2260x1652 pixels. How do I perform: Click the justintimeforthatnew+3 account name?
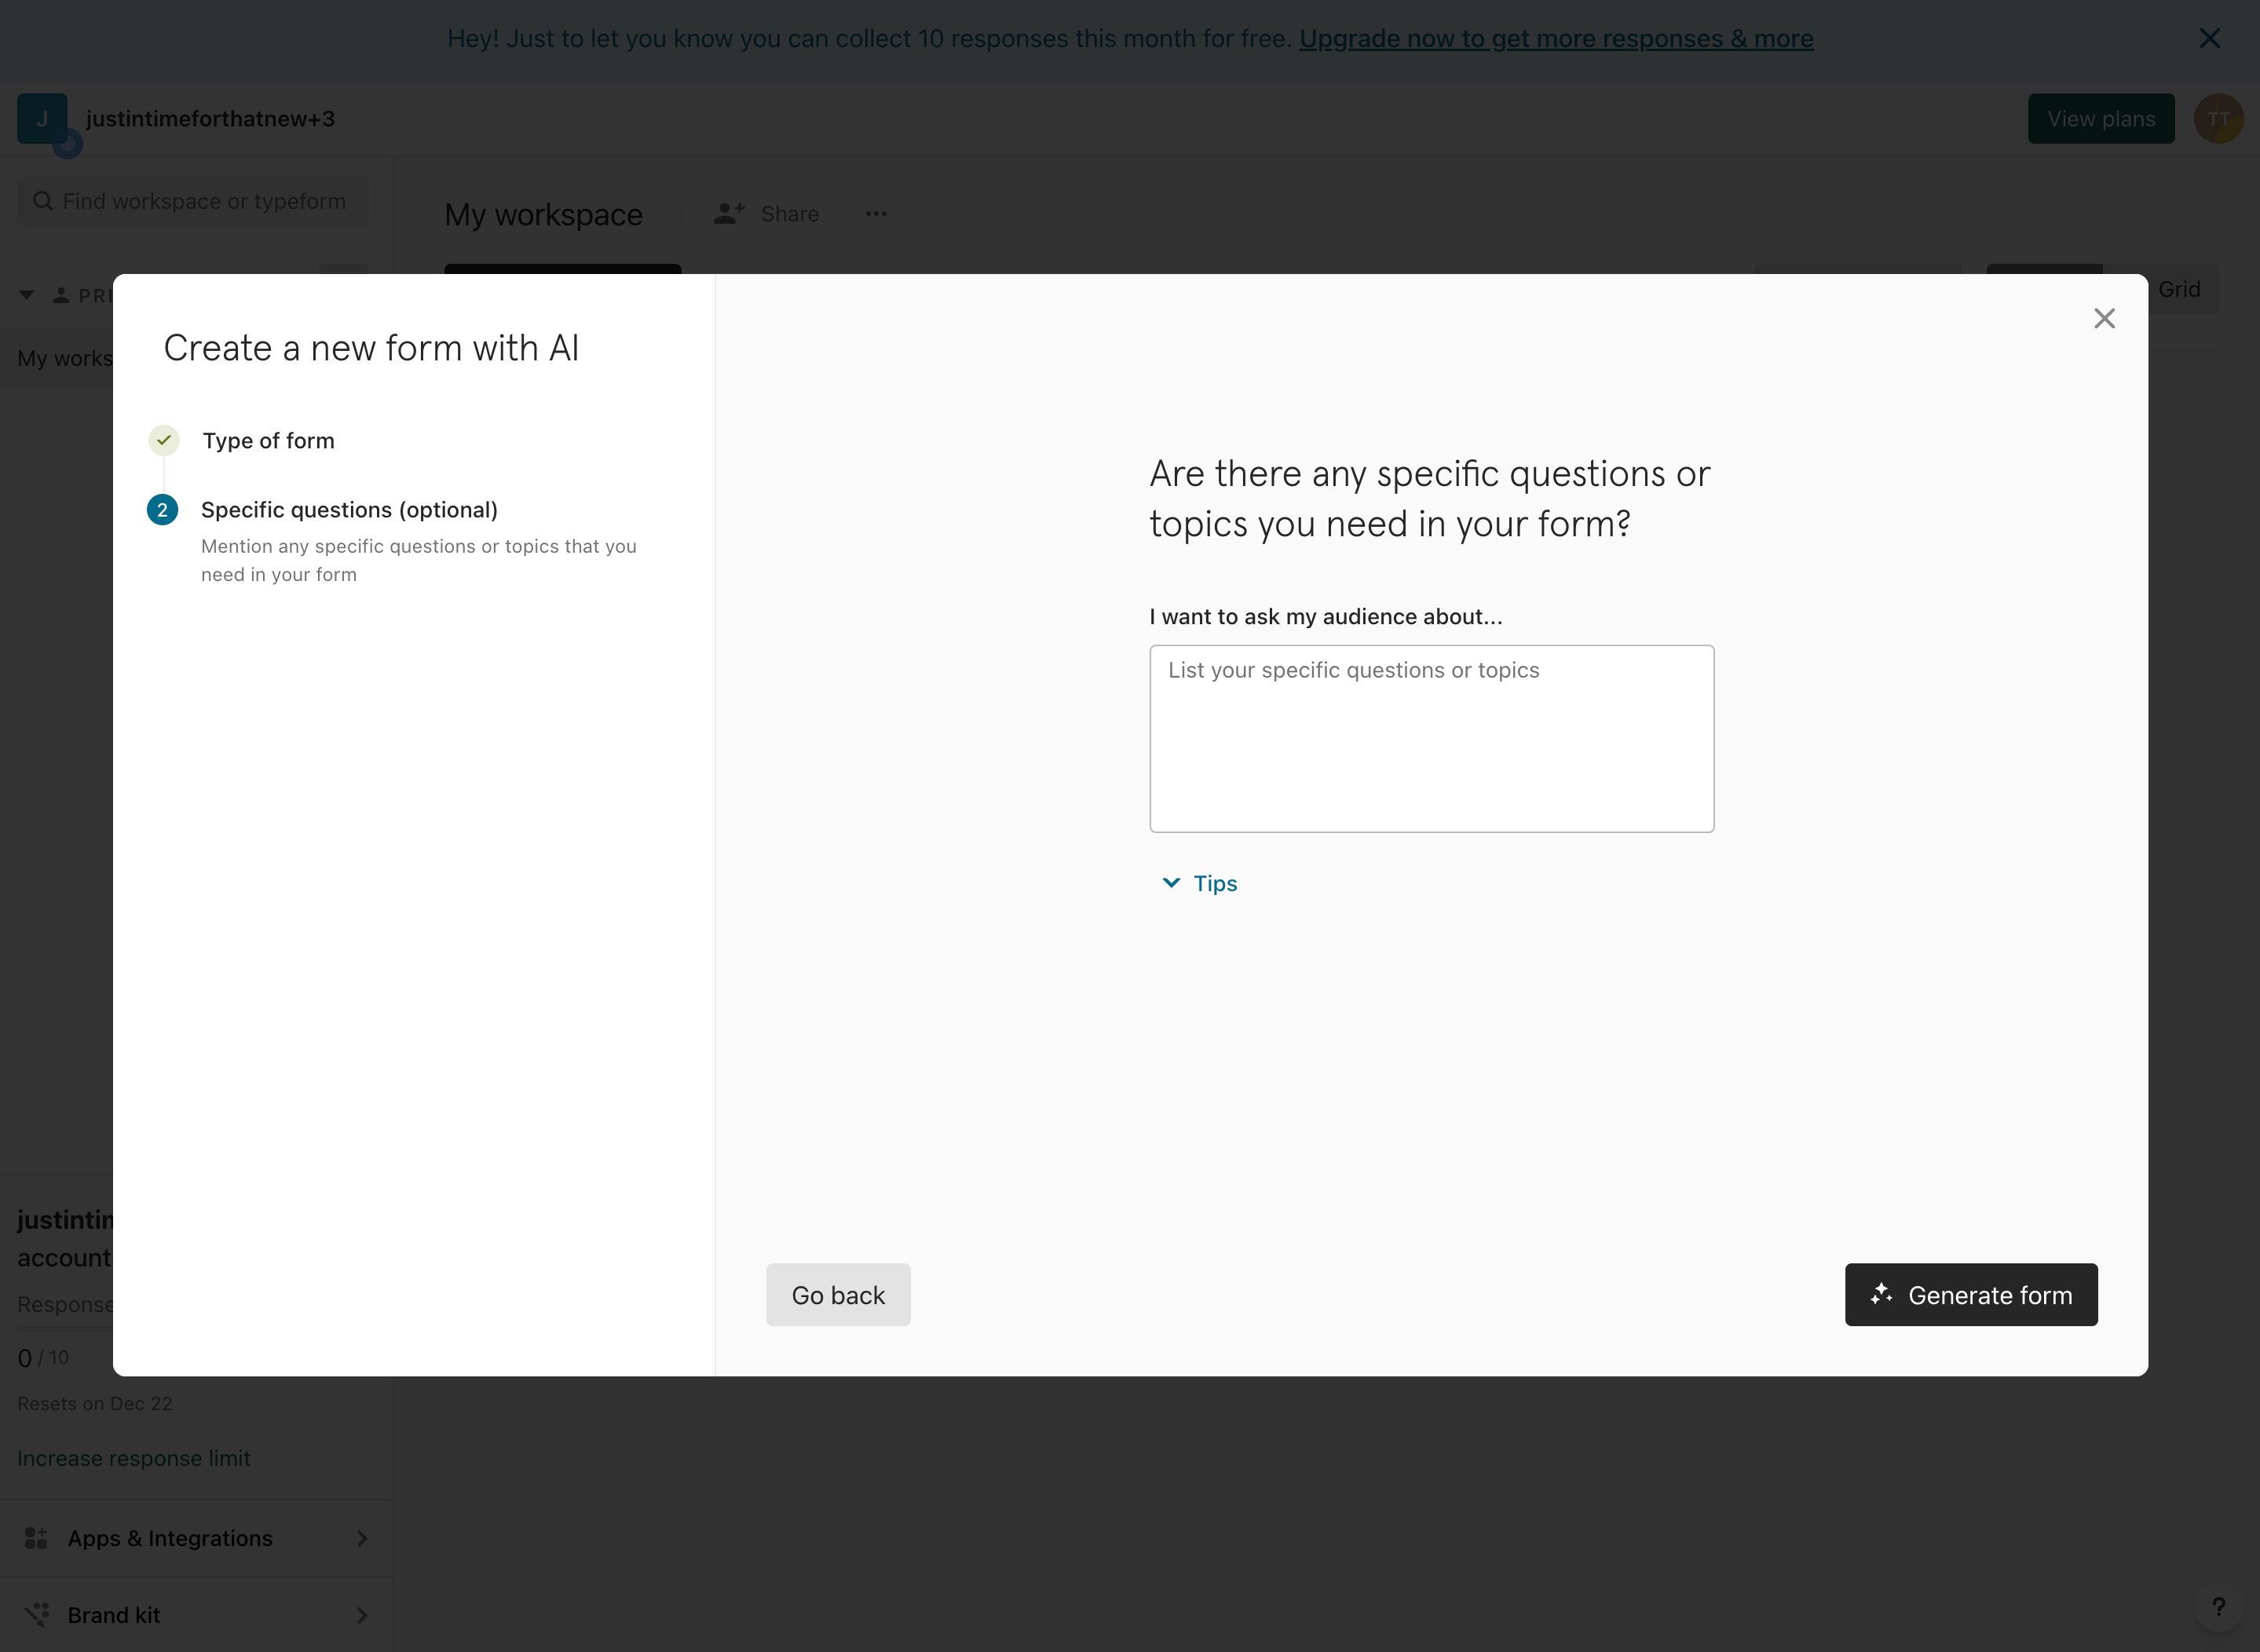click(x=210, y=118)
